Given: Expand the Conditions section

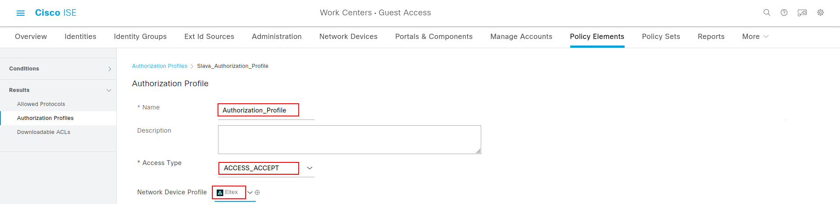Looking at the screenshot, I should click(110, 69).
